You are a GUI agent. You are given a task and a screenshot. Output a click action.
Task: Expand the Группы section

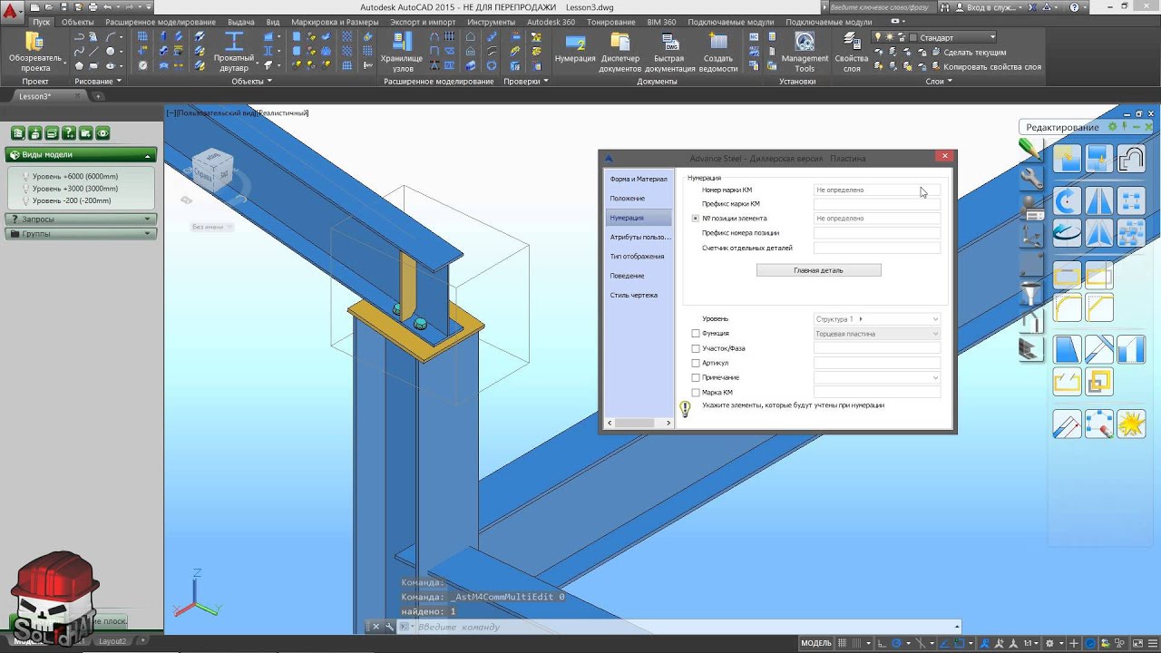tap(82, 234)
